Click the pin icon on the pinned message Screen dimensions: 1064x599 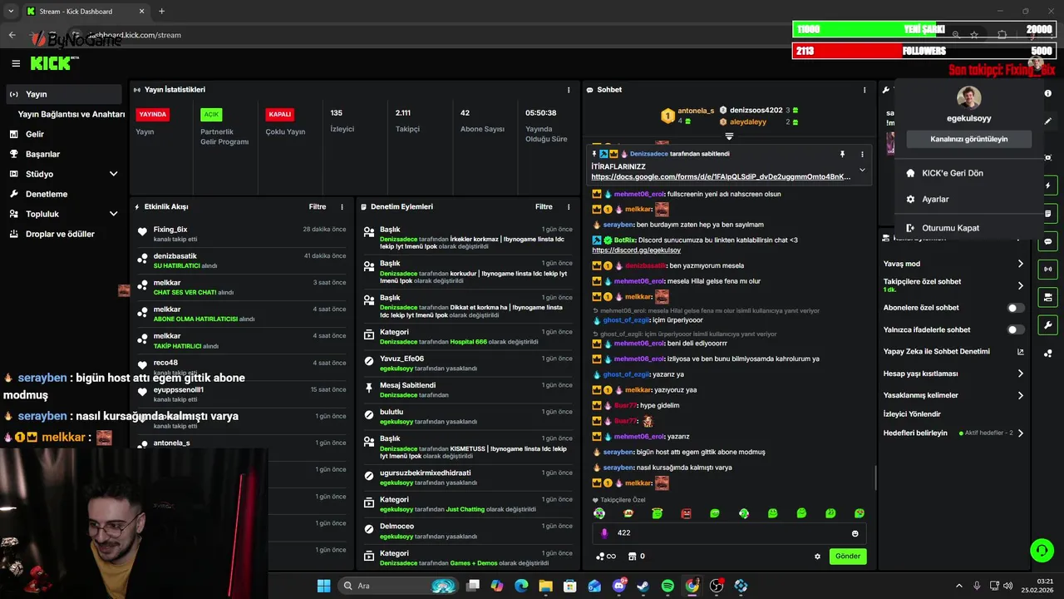point(842,154)
